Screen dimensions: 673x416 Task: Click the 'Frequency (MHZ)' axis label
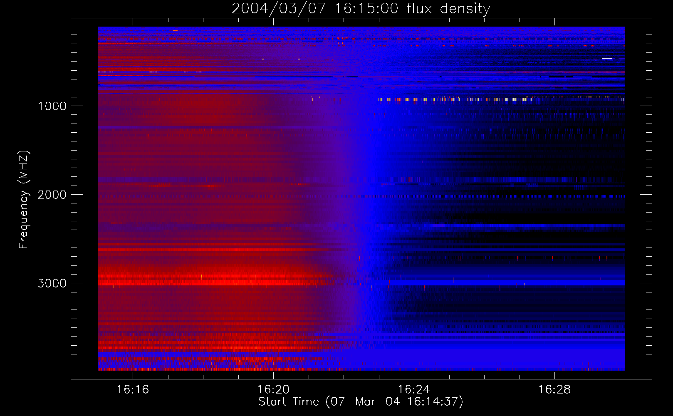pyautogui.click(x=24, y=200)
